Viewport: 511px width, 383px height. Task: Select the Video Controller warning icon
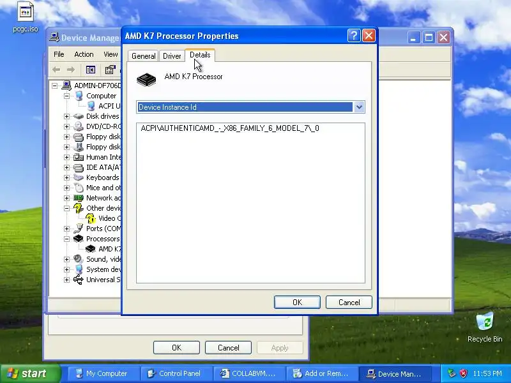tap(91, 218)
